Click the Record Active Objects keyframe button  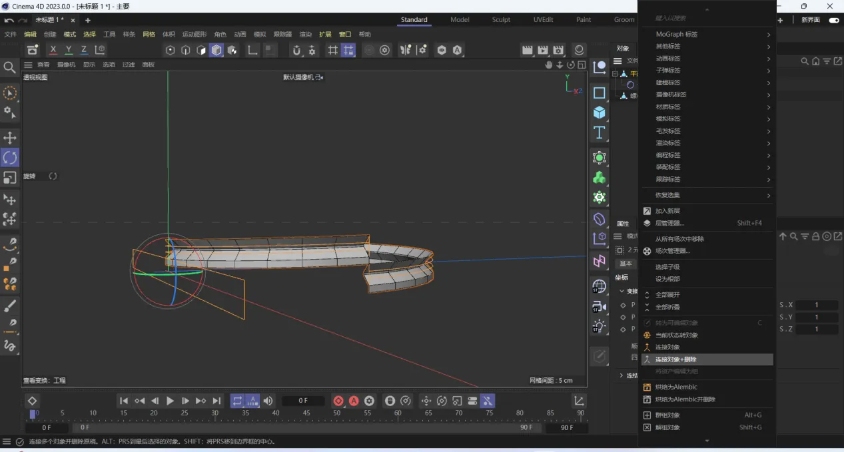338,401
